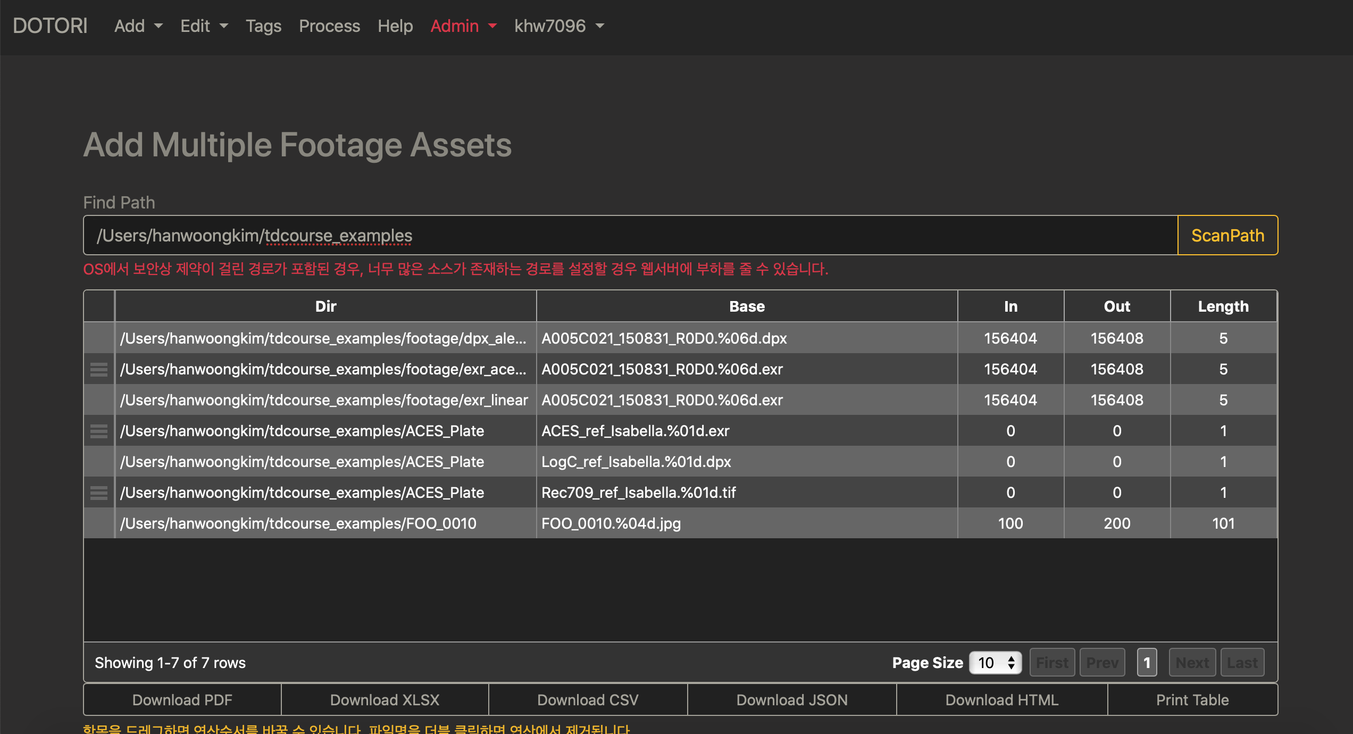Click Print Table button
Screen dimensions: 1353x734
(x=1192, y=700)
